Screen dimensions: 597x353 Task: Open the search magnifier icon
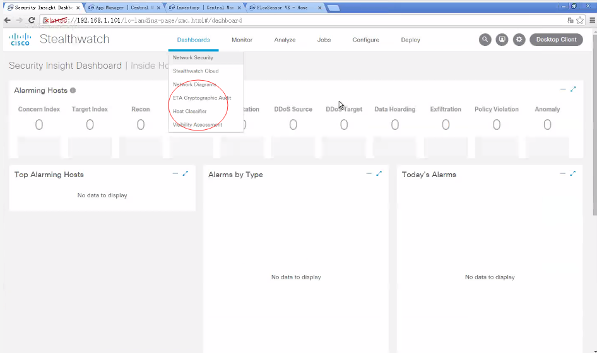coord(485,40)
